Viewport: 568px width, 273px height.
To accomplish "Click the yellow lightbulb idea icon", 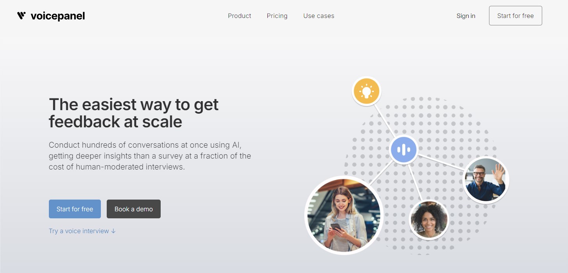I will click(366, 91).
